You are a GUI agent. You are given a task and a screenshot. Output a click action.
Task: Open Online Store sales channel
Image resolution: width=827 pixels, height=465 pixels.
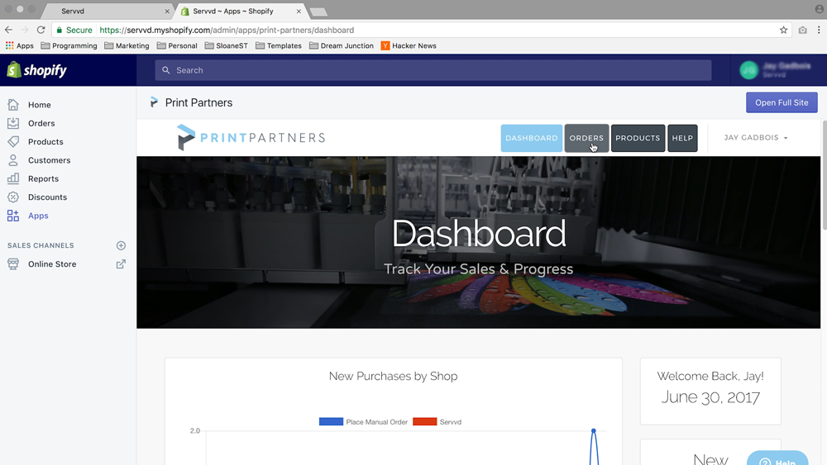coord(52,263)
